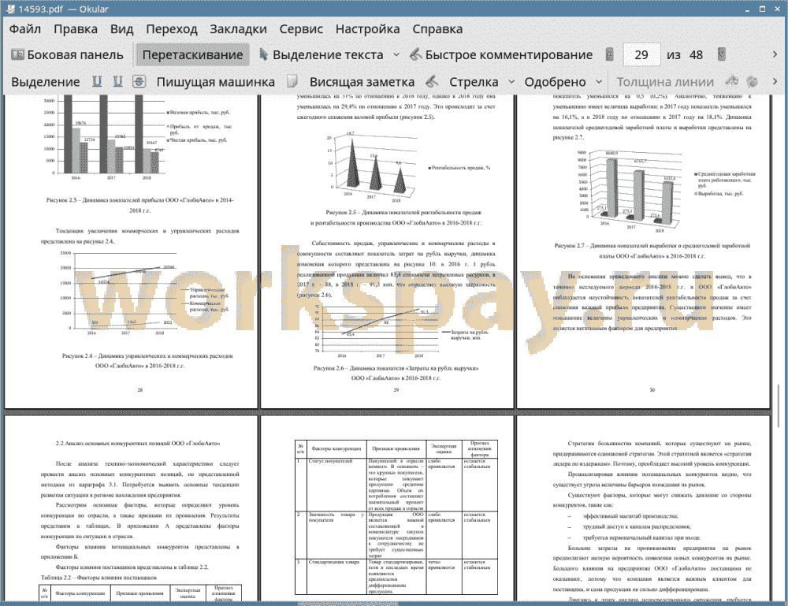Click the Таблица 2.2 – Факторы влияния поставщиков caption
Image resolution: width=788 pixels, height=606 pixels.
[x=98, y=578]
